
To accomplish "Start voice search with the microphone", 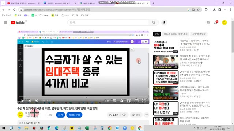I will pyautogui.click(x=164, y=23).
